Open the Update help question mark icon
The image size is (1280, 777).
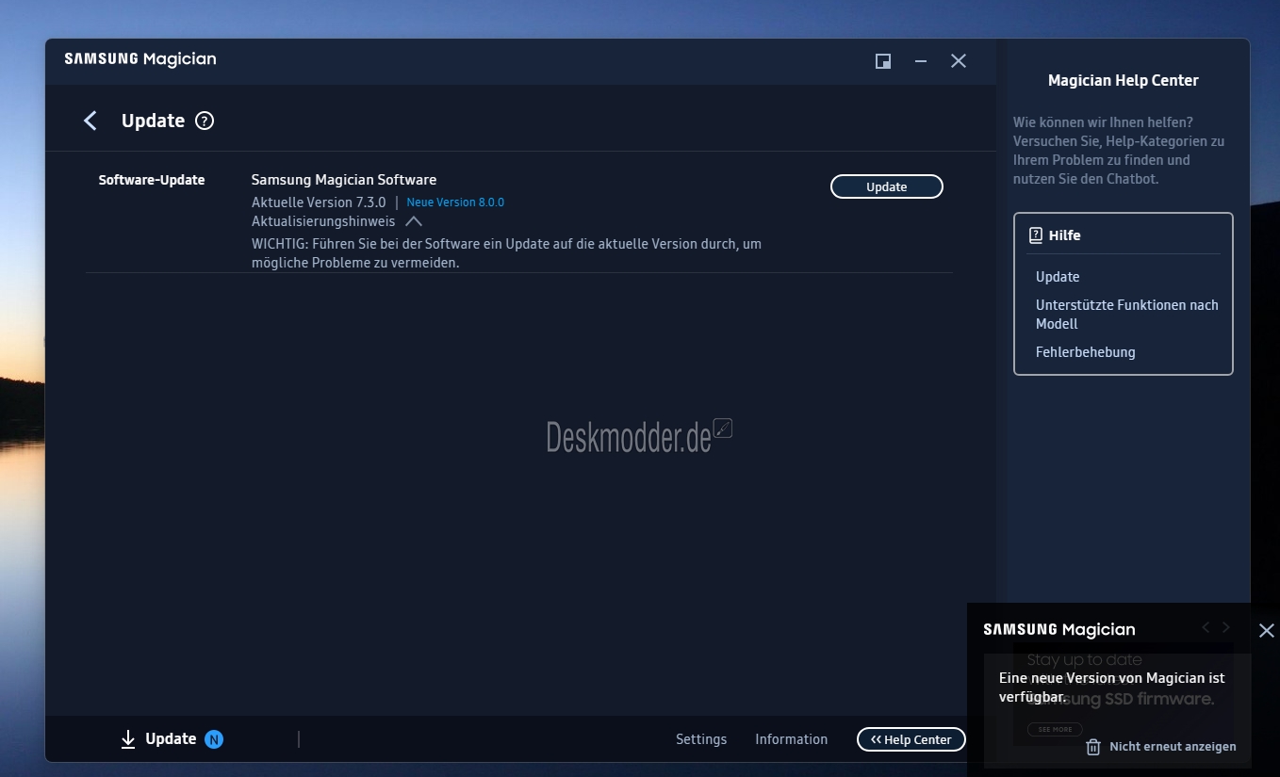205,121
